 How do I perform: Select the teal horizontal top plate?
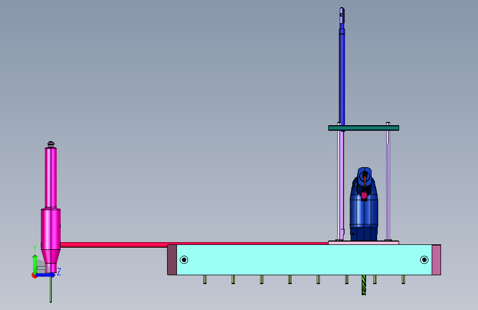pos(363,128)
